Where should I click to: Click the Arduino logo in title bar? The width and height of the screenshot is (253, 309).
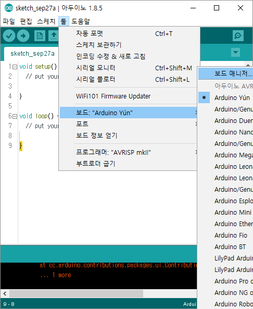click(9, 8)
